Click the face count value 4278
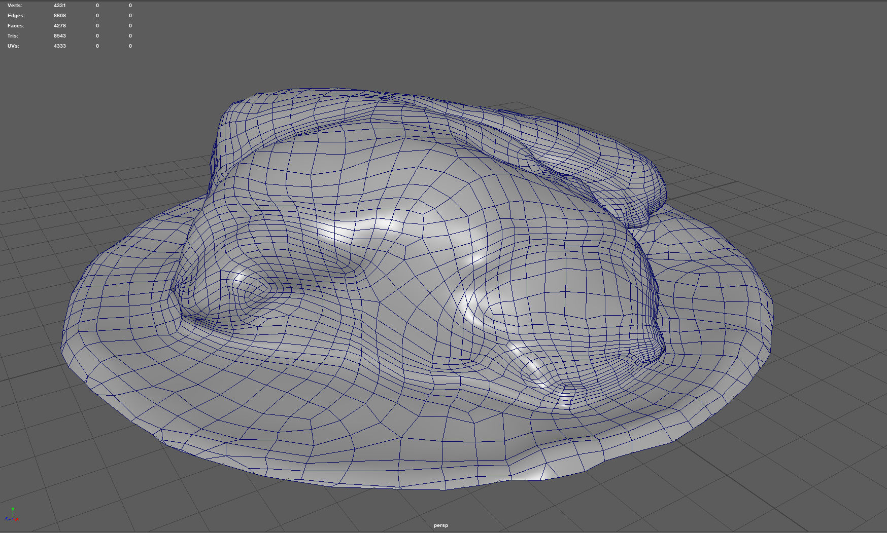This screenshot has width=887, height=533. 60,26
